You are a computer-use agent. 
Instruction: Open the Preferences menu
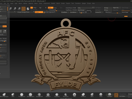click(x=47, y=3)
